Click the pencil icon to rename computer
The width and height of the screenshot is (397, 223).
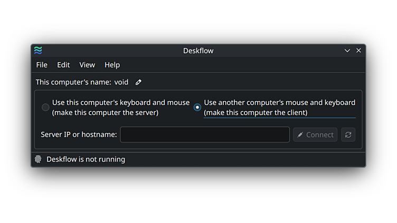[138, 82]
